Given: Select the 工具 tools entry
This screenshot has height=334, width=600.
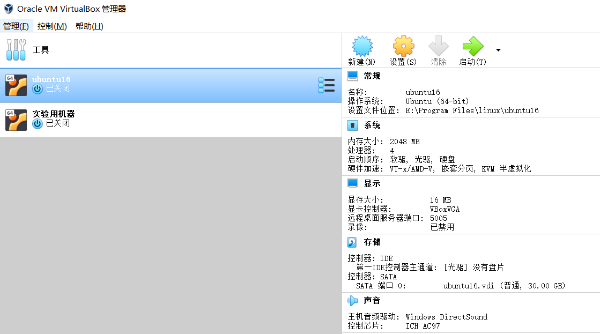Looking at the screenshot, I should point(171,50).
